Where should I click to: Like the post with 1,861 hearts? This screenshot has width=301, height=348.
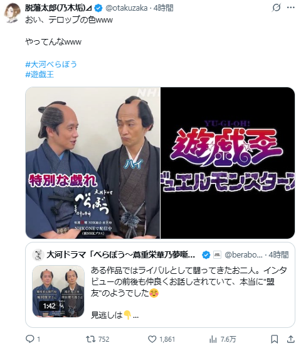[152, 339]
